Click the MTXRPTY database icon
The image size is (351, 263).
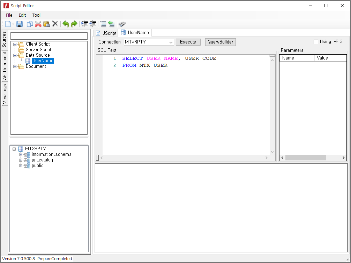(x=21, y=149)
